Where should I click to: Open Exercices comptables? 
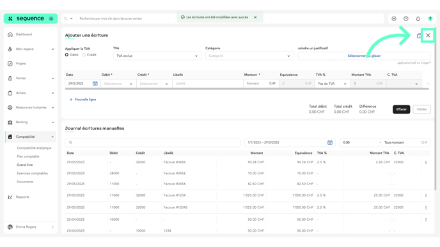[32, 174]
